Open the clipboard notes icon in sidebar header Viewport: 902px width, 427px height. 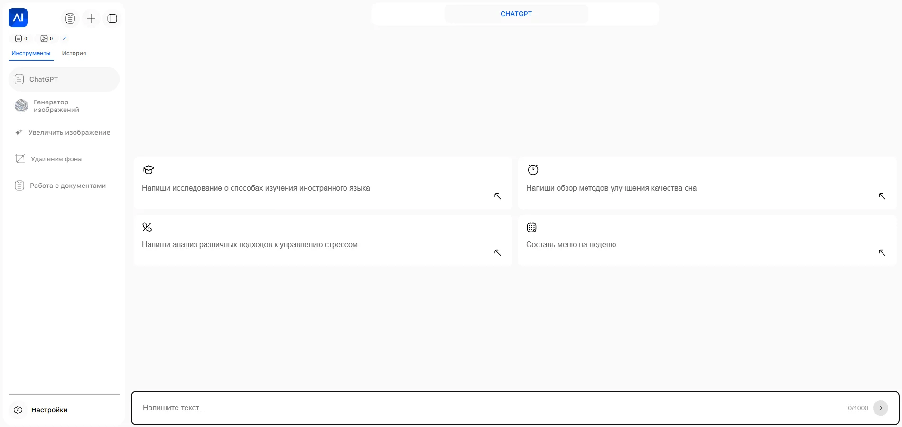pyautogui.click(x=70, y=19)
